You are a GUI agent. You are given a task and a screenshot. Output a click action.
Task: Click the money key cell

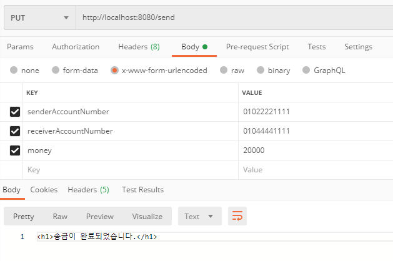point(131,150)
